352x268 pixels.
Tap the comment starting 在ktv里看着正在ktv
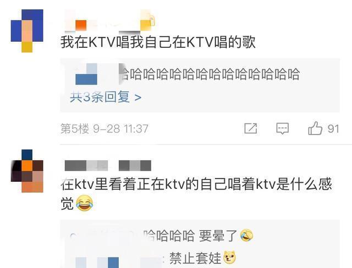coord(196,193)
